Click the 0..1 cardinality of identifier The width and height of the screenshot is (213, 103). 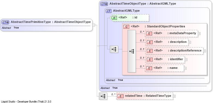pos(142,58)
